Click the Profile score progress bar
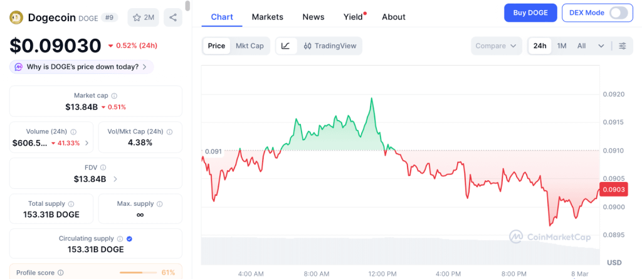Image resolution: width=642 pixels, height=279 pixels. pyautogui.click(x=139, y=273)
